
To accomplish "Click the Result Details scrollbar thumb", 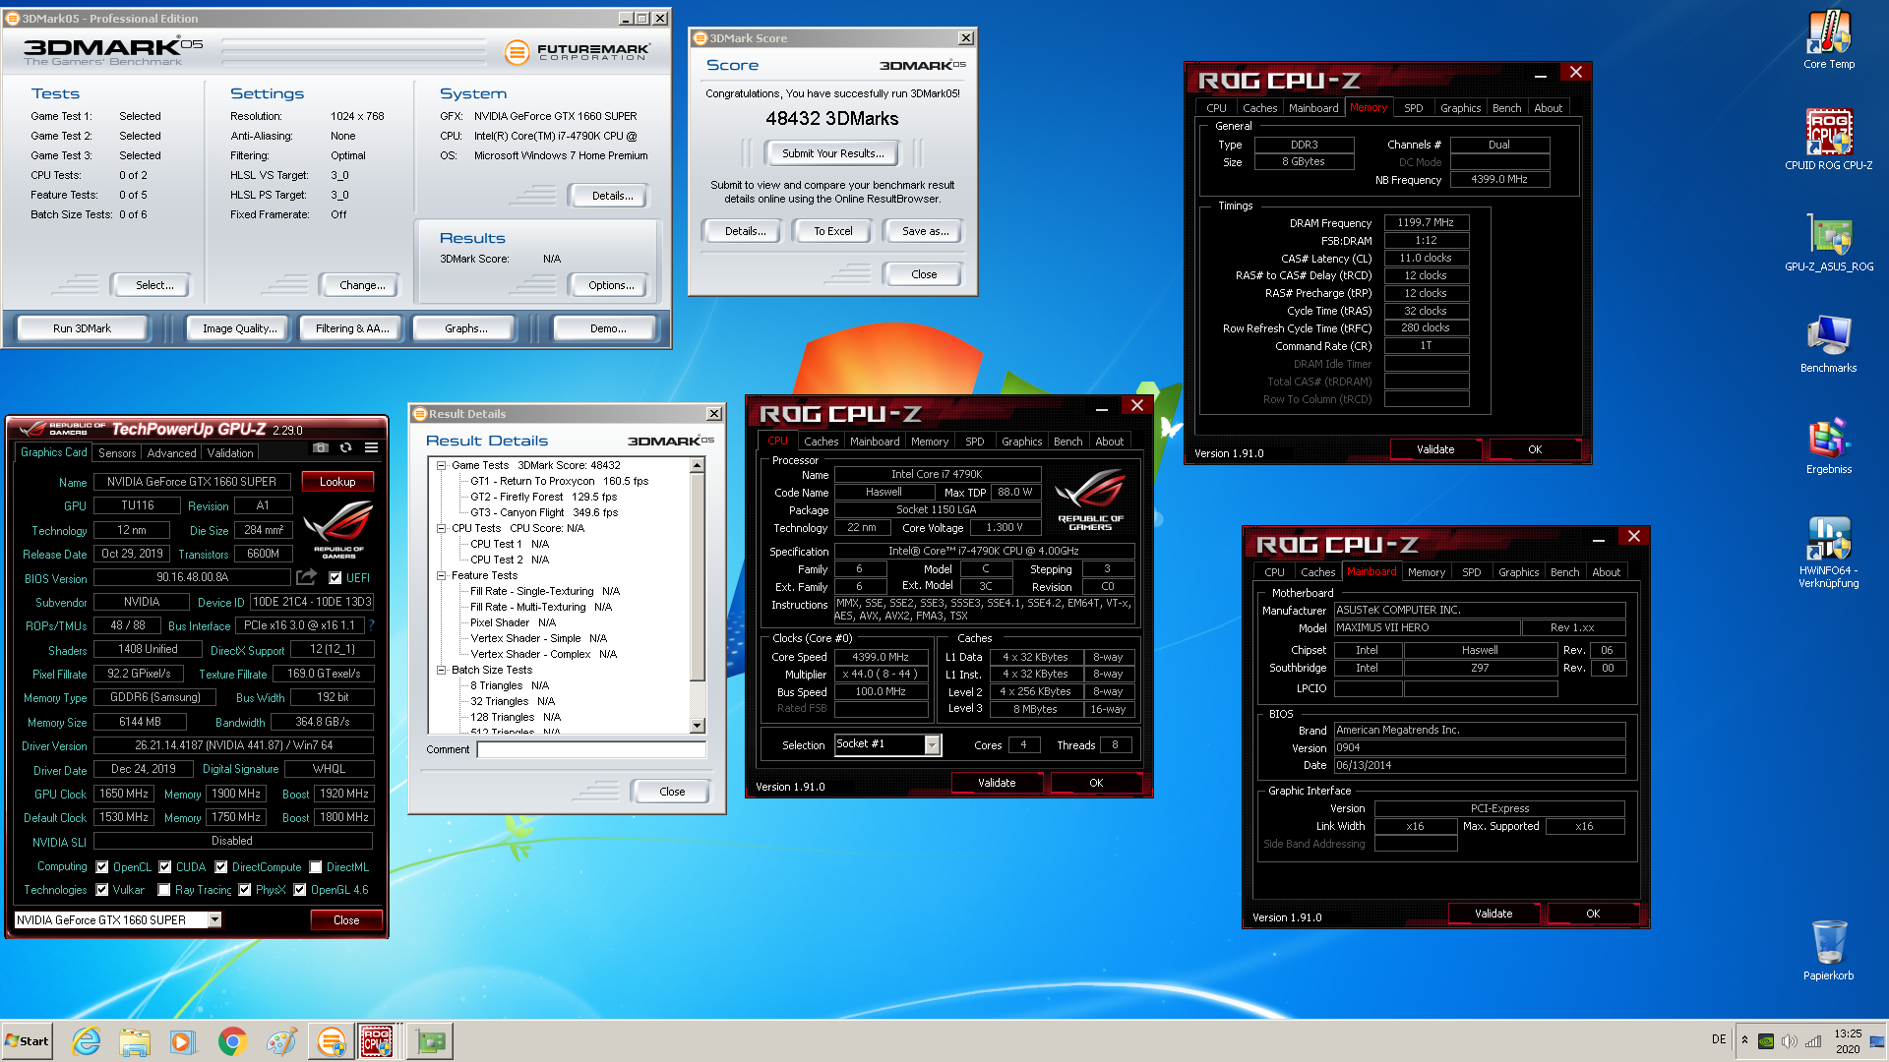I will (698, 577).
